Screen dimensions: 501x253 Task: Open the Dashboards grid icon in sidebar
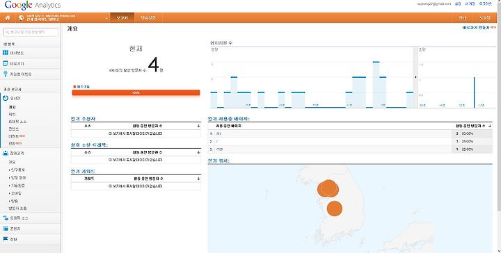tap(6, 53)
